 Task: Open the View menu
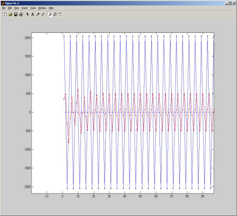coord(17,8)
